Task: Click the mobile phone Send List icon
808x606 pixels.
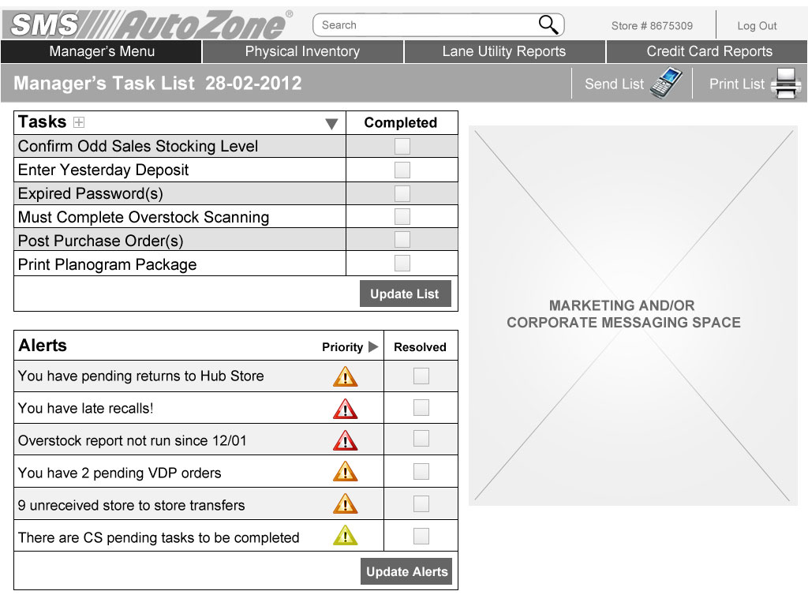Action: tap(665, 84)
